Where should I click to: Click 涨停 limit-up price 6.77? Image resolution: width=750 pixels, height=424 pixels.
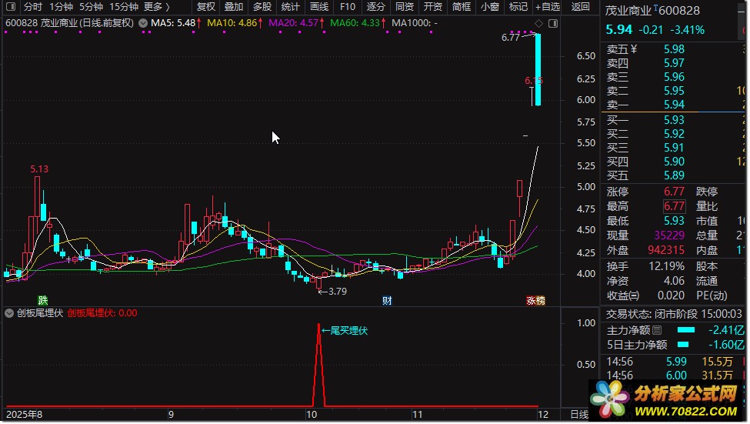tap(674, 192)
